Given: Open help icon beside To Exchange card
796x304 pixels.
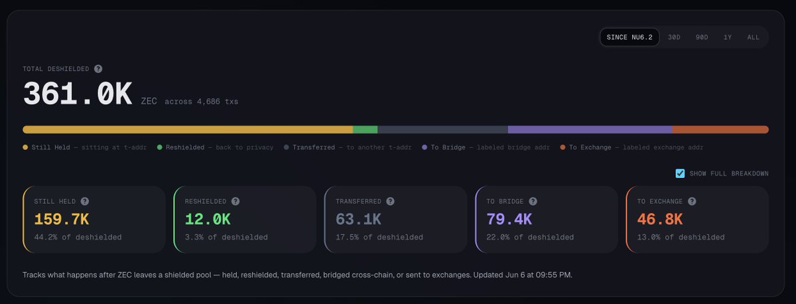Looking at the screenshot, I should coord(693,201).
